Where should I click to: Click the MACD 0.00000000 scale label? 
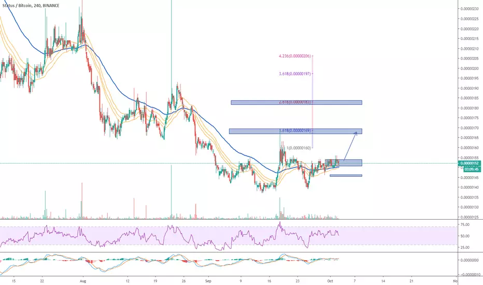point(470,260)
